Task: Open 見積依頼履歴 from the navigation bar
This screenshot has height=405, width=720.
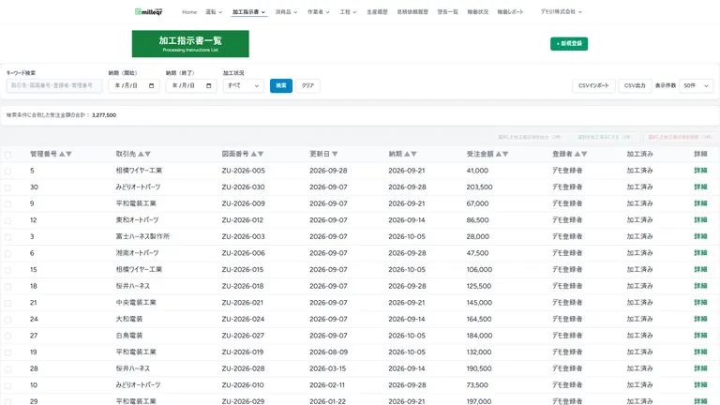Action: 412,12
